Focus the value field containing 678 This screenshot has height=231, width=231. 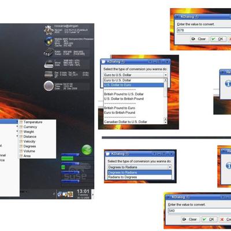[204, 30]
